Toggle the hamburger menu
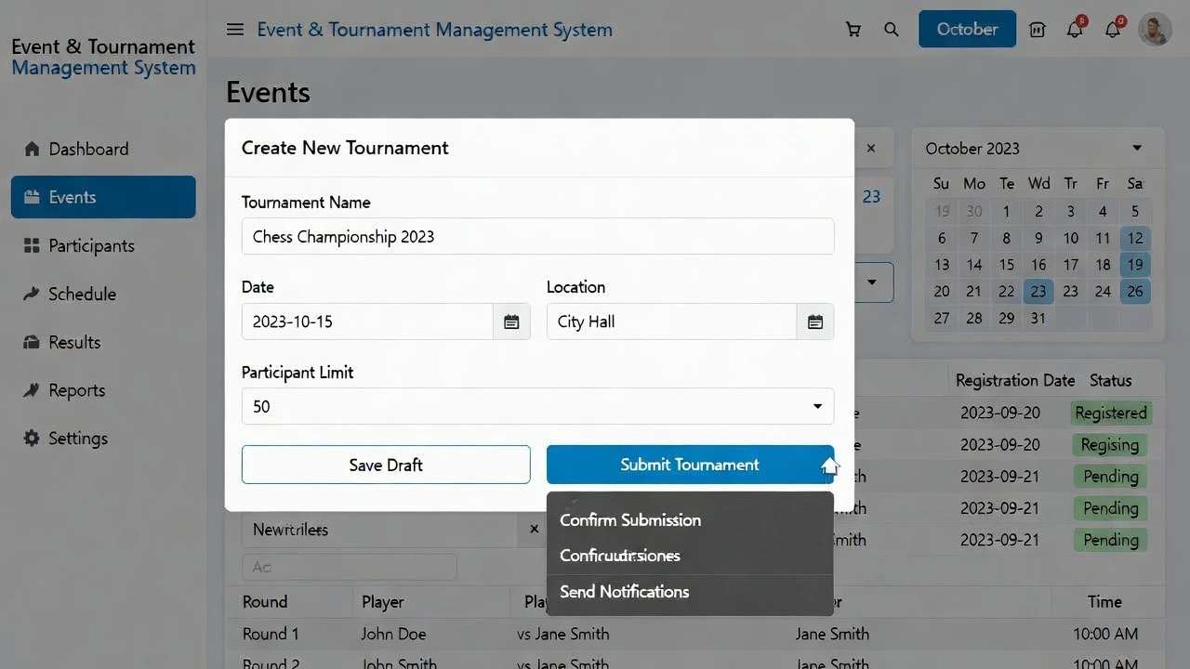Image resolution: width=1190 pixels, height=669 pixels. pyautogui.click(x=234, y=29)
